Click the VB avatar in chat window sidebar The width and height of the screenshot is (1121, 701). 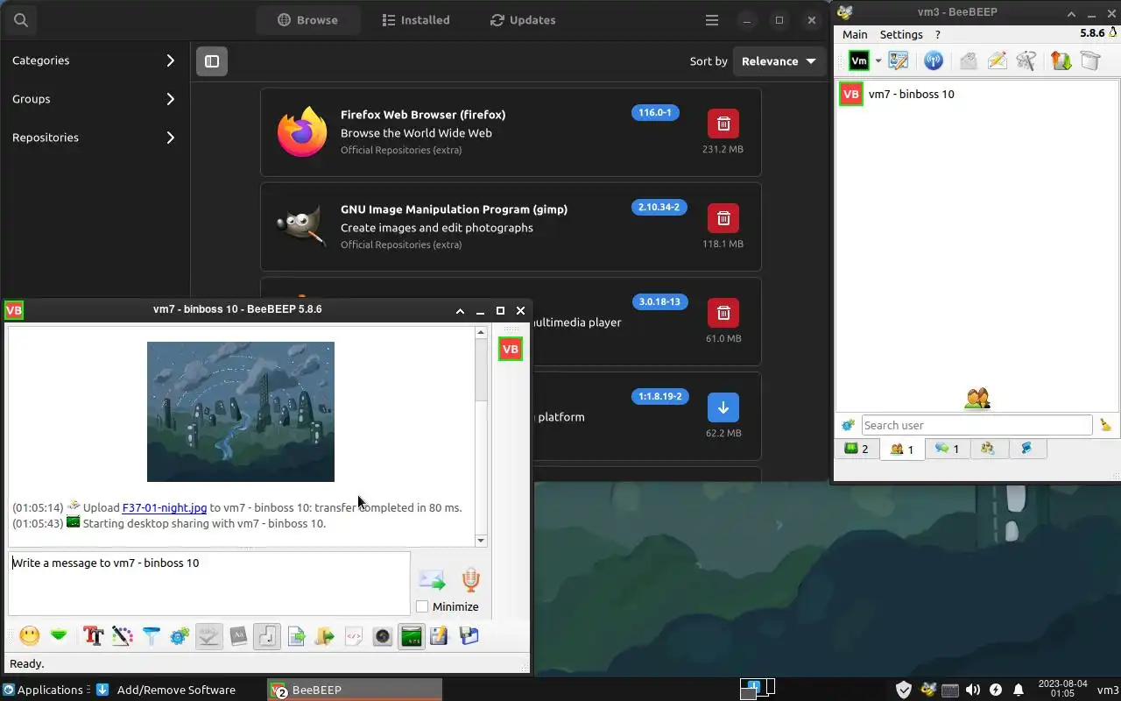(511, 349)
